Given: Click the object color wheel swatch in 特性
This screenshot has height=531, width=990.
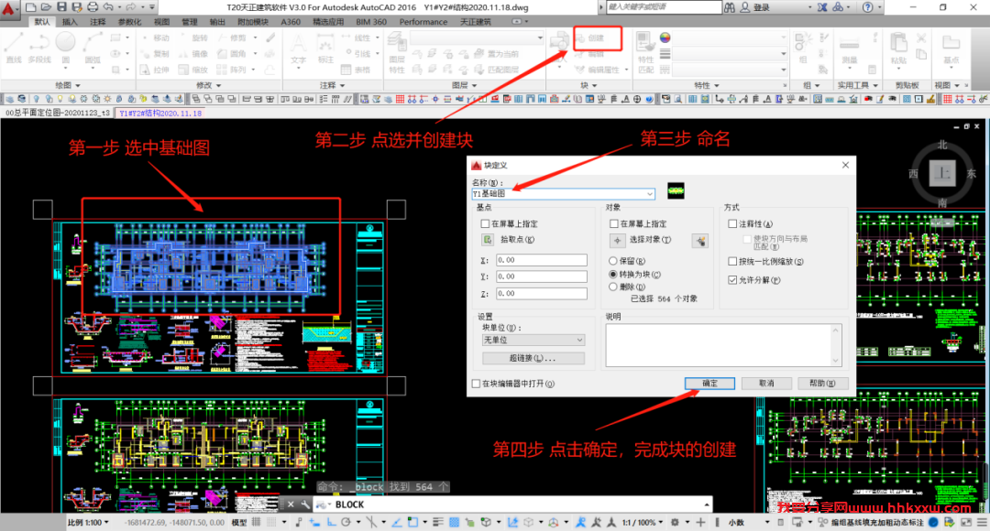Looking at the screenshot, I should (665, 38).
